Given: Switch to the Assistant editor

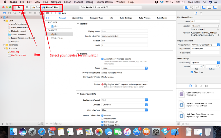Looking at the screenshot, I should click(192, 7).
